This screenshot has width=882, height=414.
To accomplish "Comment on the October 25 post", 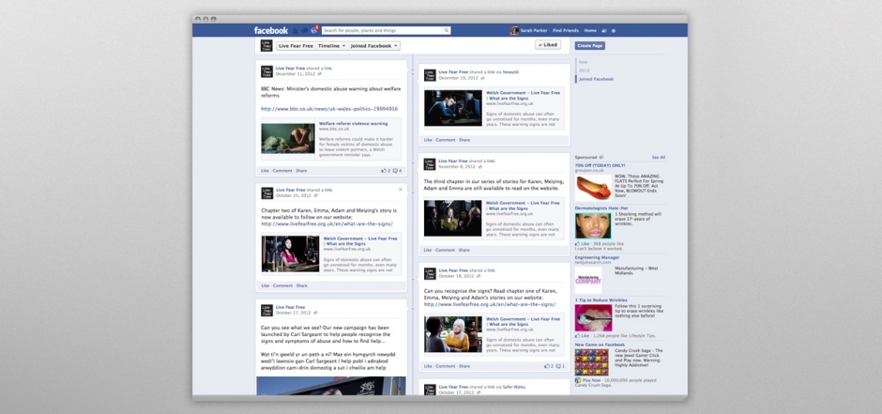I will (x=283, y=285).
